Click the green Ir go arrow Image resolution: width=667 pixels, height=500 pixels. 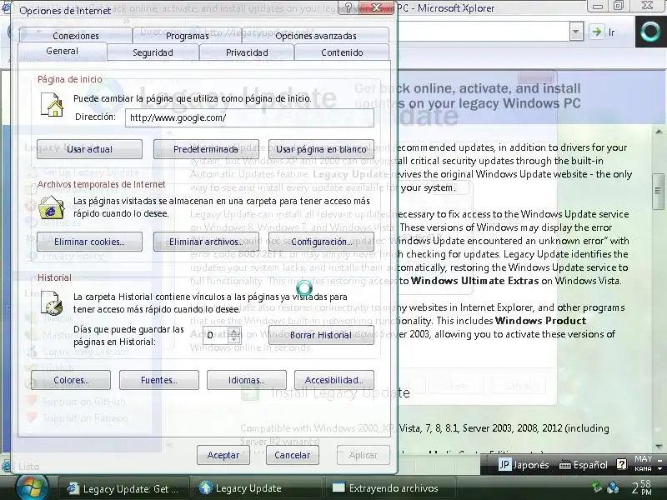click(x=596, y=32)
